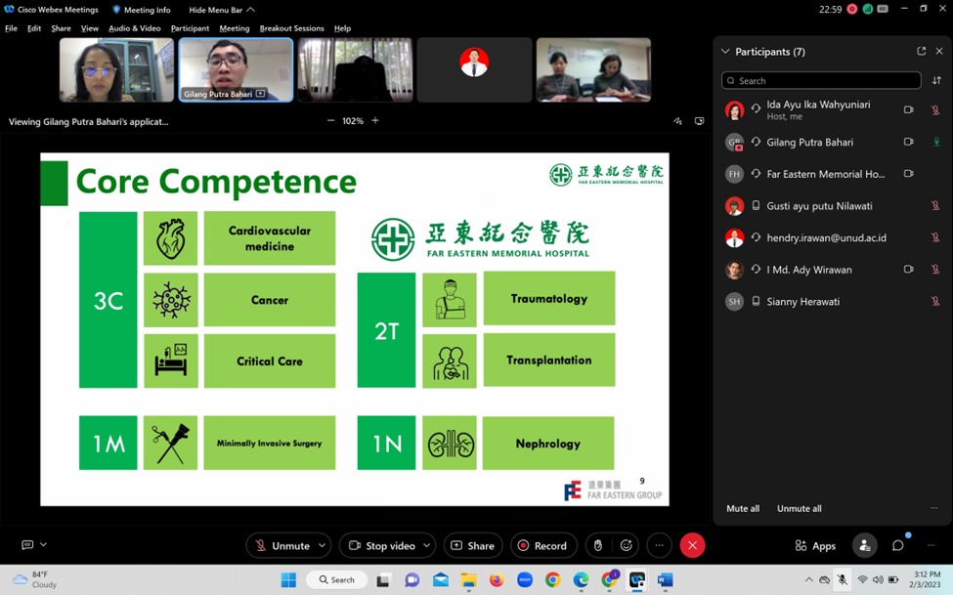Start recording with the Record button
The height and width of the screenshot is (595, 953).
[x=542, y=545]
